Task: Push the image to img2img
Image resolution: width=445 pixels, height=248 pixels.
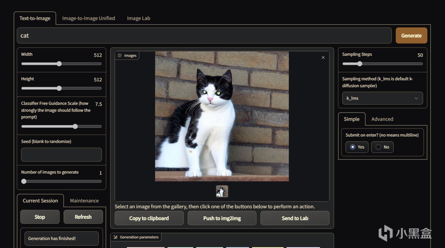Action: point(222,218)
